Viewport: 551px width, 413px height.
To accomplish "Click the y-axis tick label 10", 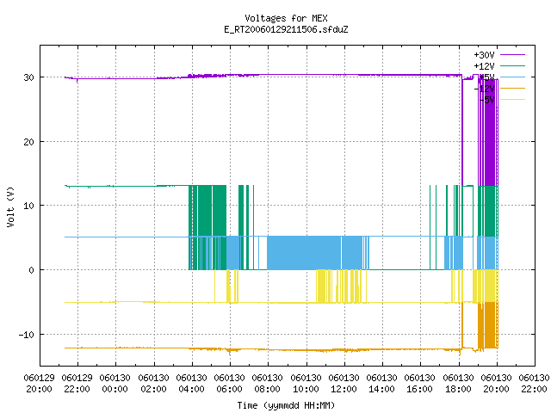I will pyautogui.click(x=28, y=206).
